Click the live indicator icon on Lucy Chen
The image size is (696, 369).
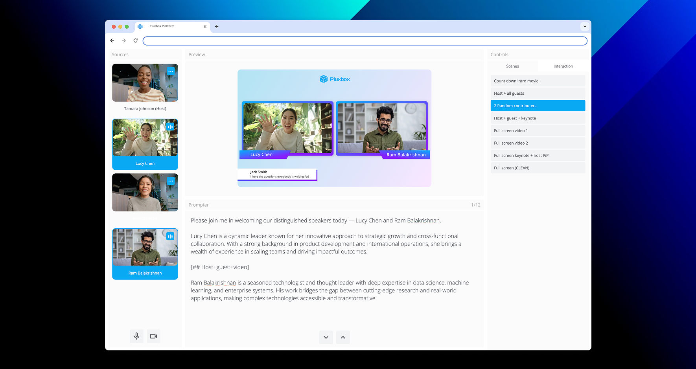(x=170, y=127)
